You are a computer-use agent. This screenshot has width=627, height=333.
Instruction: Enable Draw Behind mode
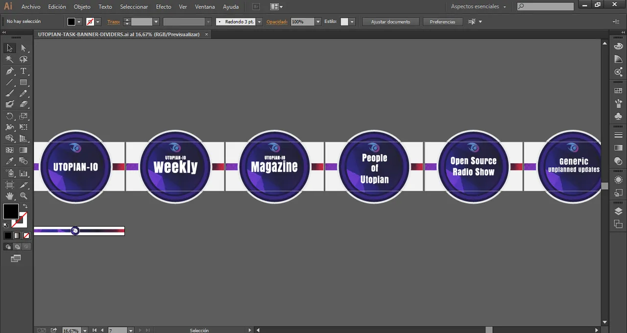point(17,247)
